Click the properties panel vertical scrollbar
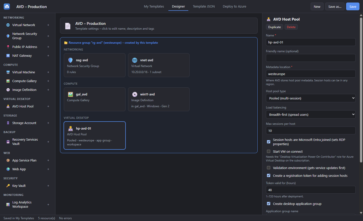Screen dimensions: 363x221 click(x=361, y=90)
